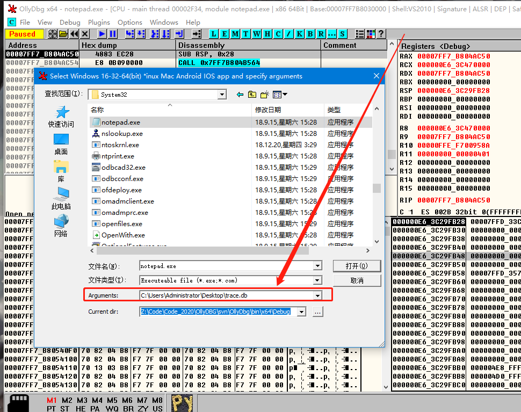The image size is (521, 412).
Task: Open the Options menu
Action: [129, 22]
